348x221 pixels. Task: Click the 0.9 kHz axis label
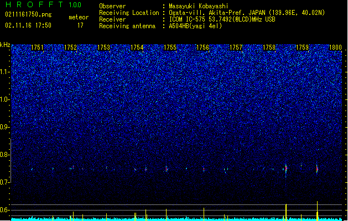pos(5,127)
